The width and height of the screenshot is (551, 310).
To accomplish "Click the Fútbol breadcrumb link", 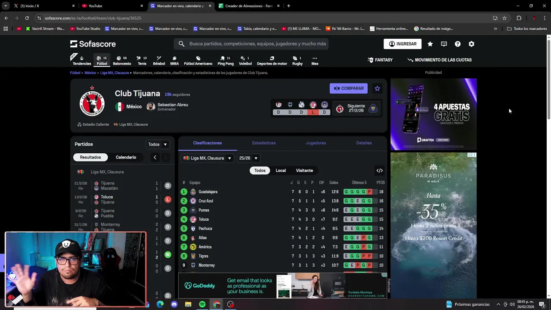I will pyautogui.click(x=75, y=73).
